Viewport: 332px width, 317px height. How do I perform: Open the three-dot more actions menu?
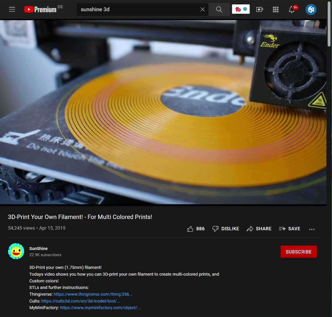(x=312, y=229)
